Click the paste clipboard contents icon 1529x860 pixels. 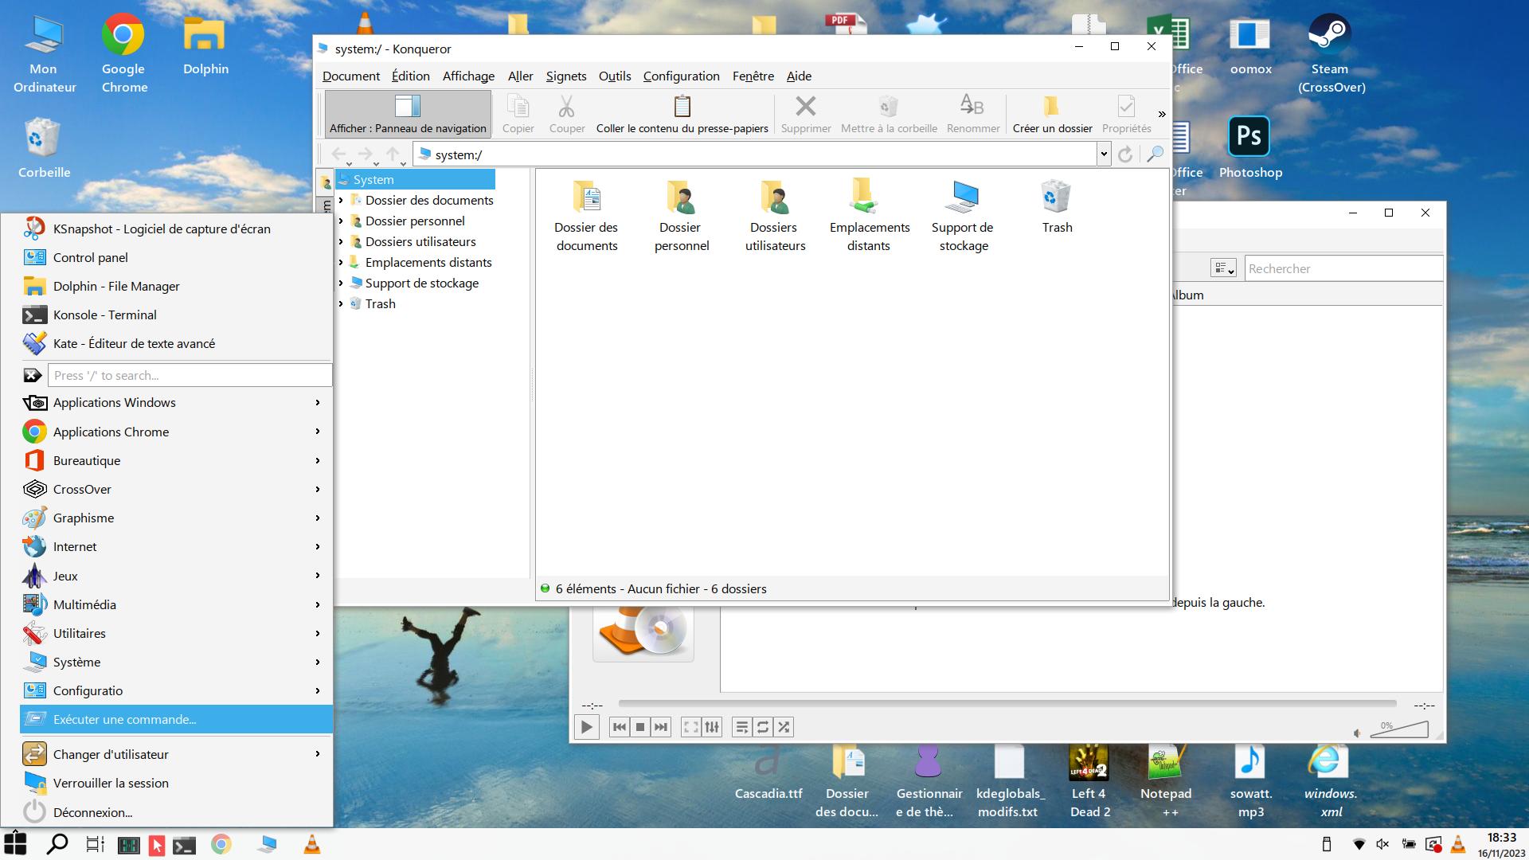click(x=682, y=114)
